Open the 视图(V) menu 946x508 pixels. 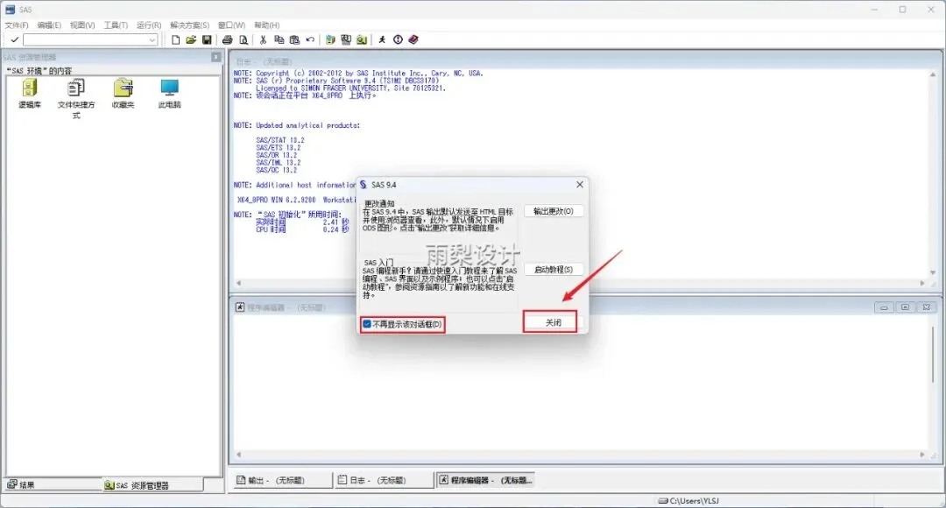pyautogui.click(x=82, y=25)
